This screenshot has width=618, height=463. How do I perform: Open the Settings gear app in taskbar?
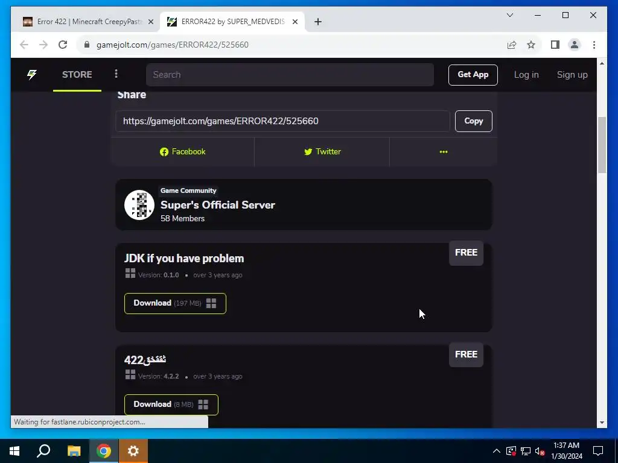pyautogui.click(x=133, y=451)
